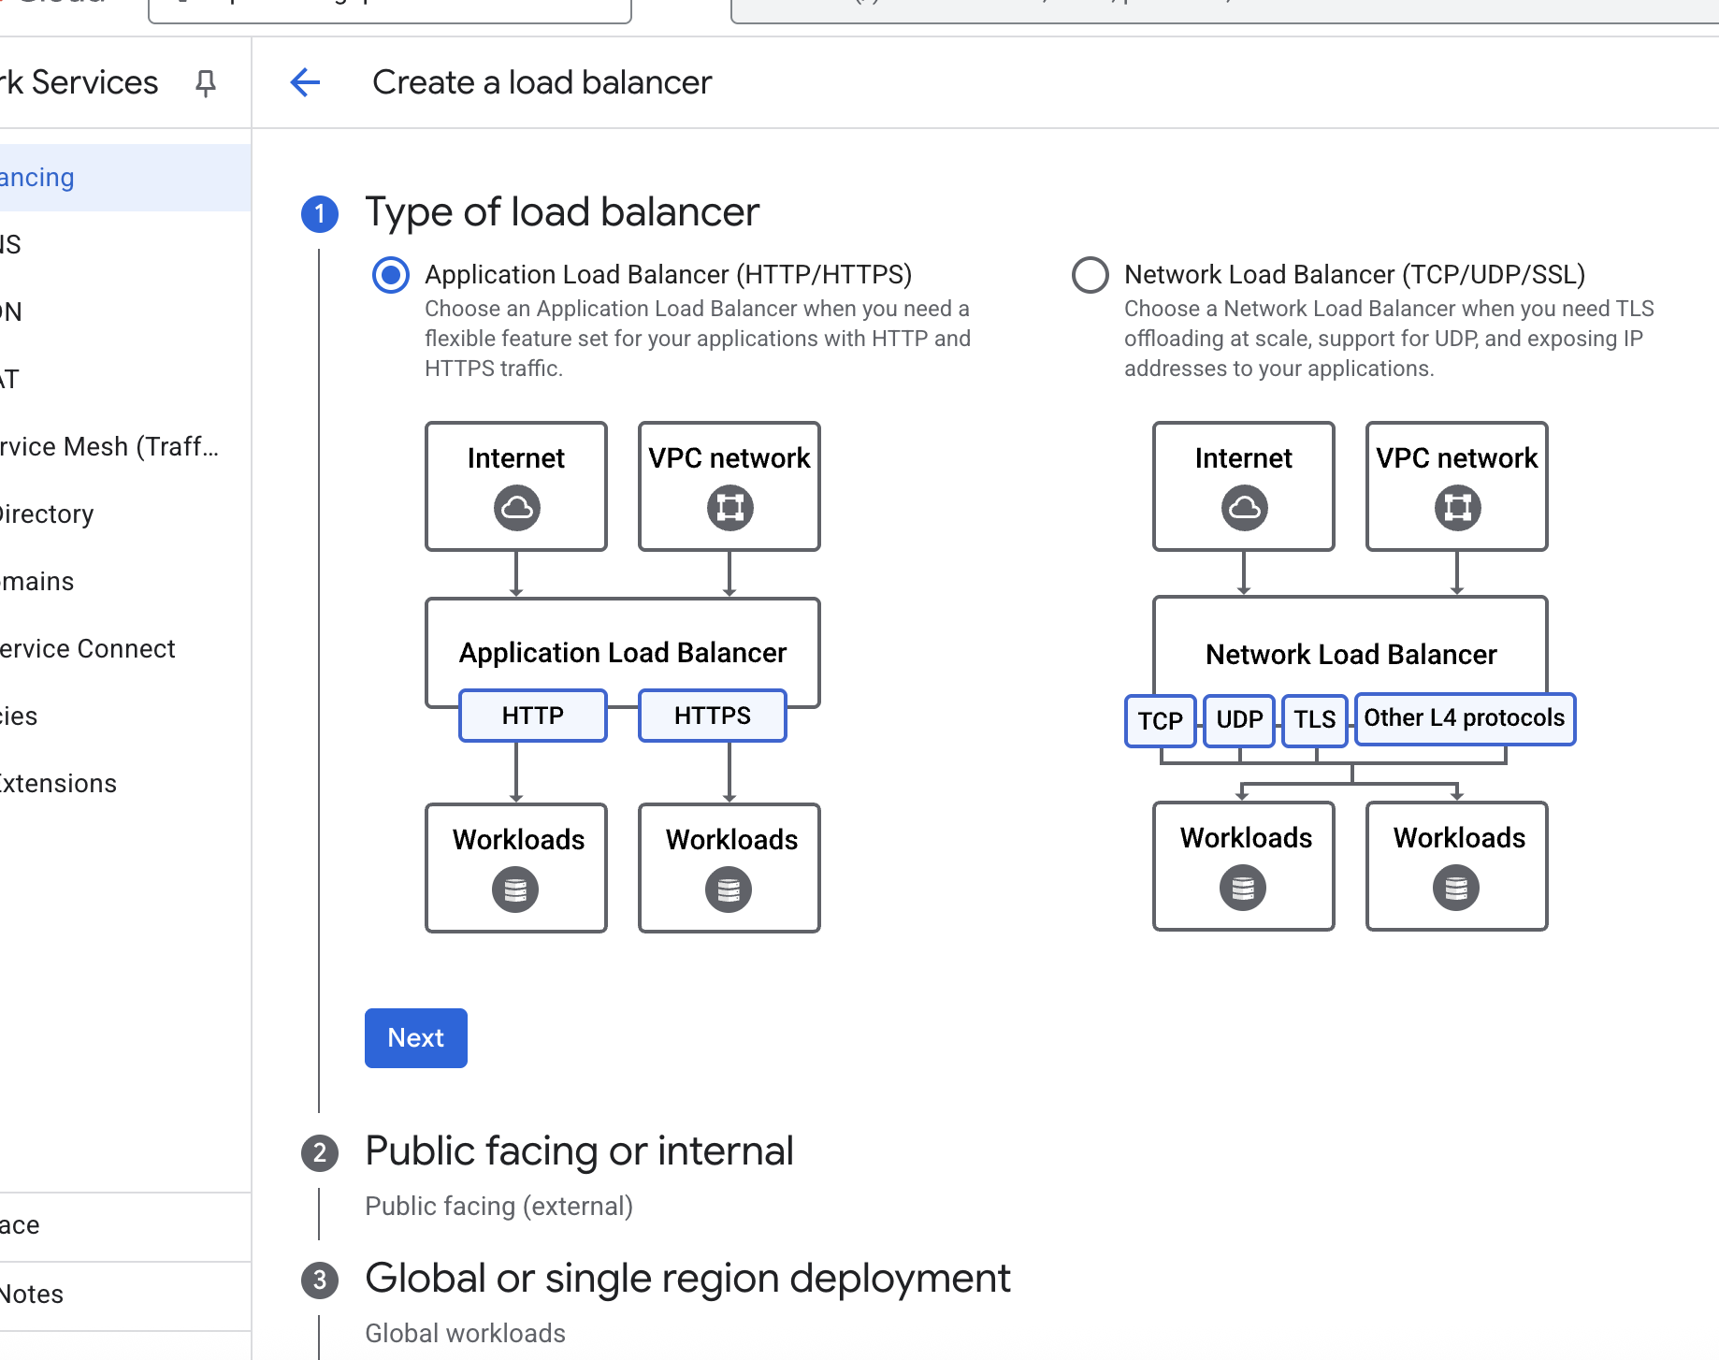1719x1360 pixels.
Task: Click the Internet cloud icon in Network diagram
Action: 1244,508
